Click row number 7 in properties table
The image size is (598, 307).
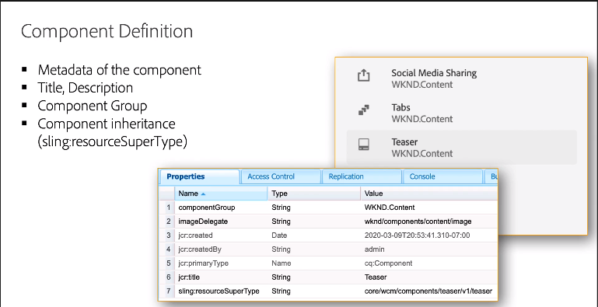(x=168, y=291)
